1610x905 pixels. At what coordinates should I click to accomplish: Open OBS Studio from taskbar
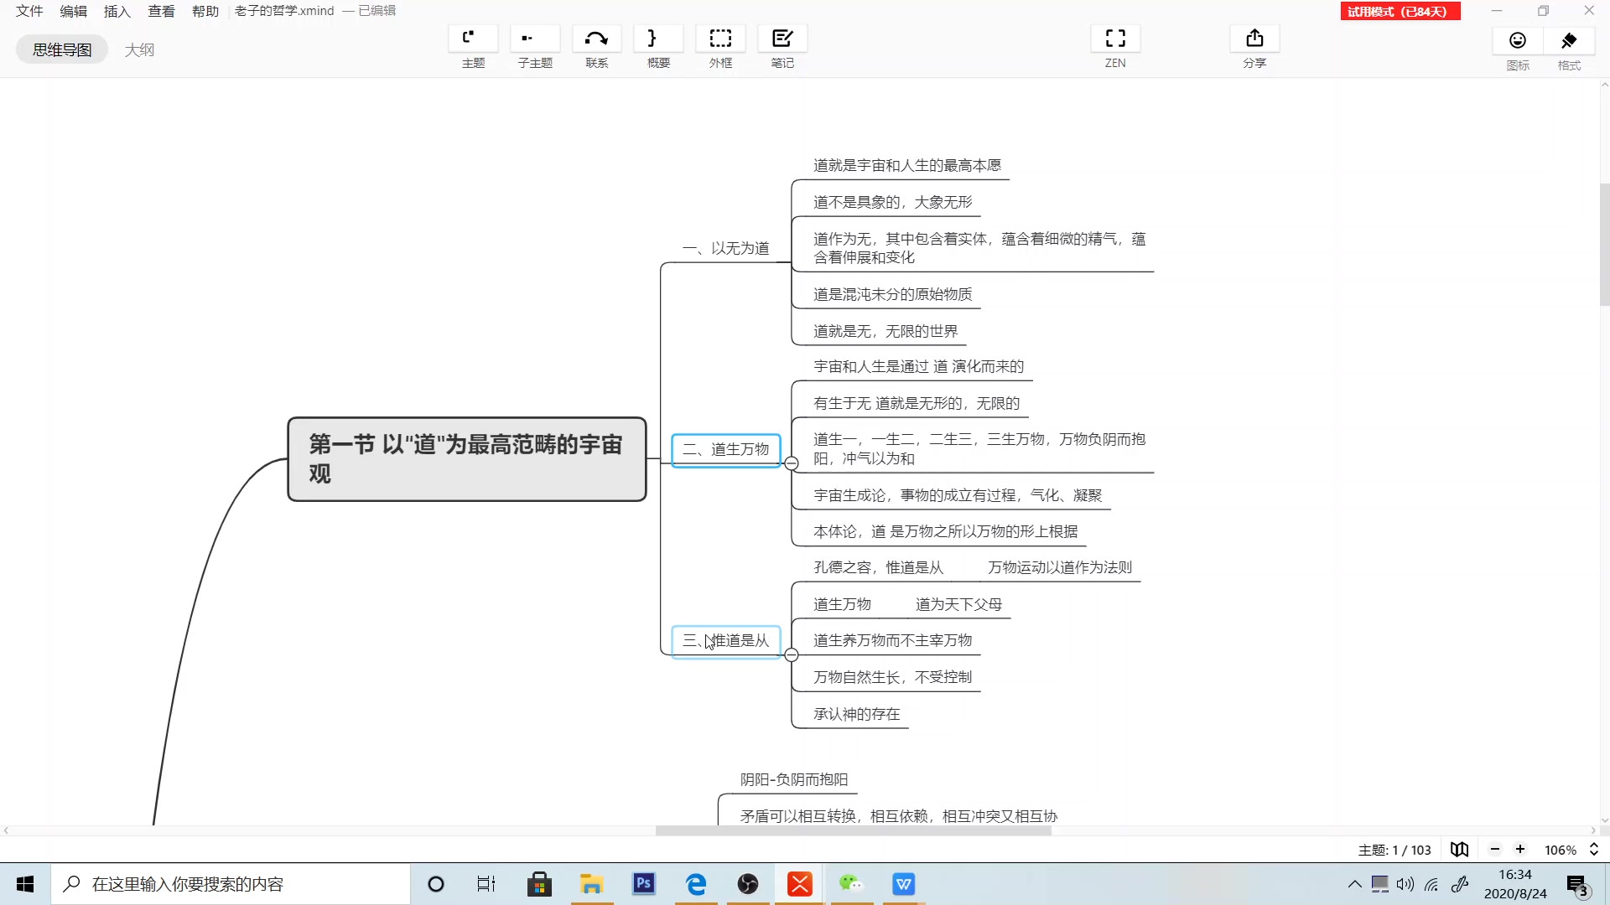(748, 884)
